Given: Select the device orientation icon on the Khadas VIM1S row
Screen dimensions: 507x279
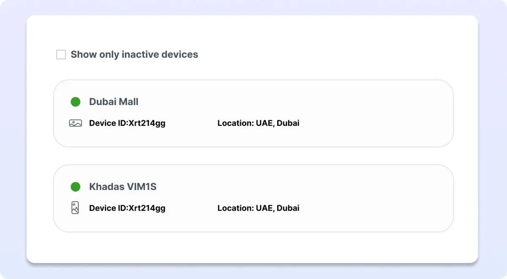Looking at the screenshot, I should click(x=75, y=208).
